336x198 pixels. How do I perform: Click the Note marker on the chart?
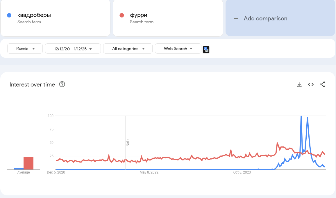[x=128, y=143]
